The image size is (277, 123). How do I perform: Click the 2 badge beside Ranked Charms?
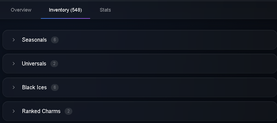point(68,111)
